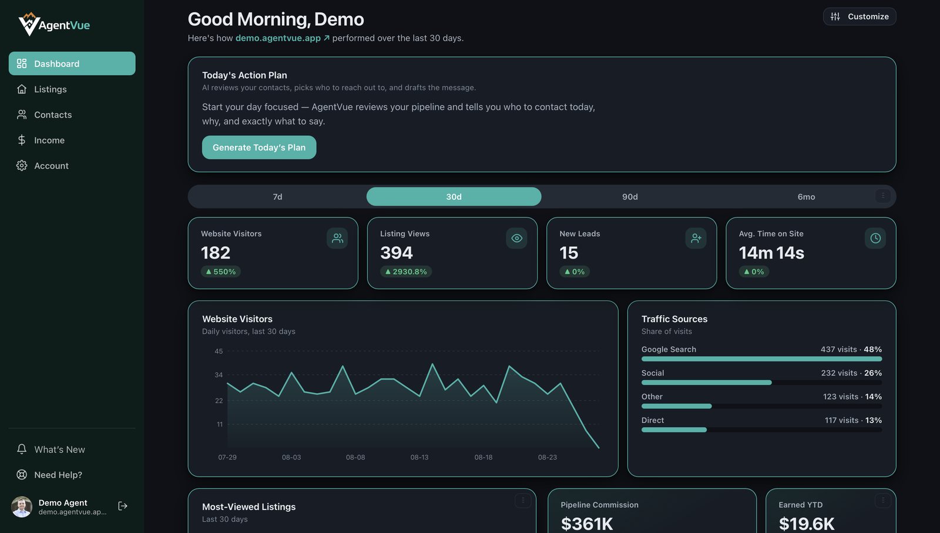Click the New Leads add-user icon
The height and width of the screenshot is (533, 940).
[x=696, y=238]
